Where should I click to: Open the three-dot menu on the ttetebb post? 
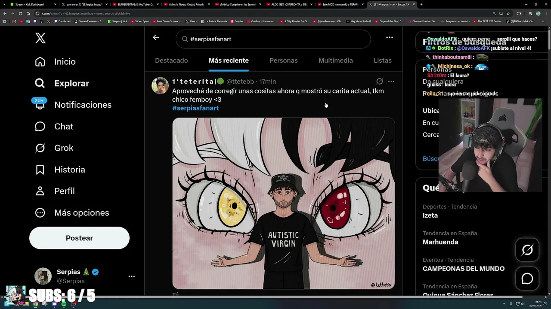point(391,81)
